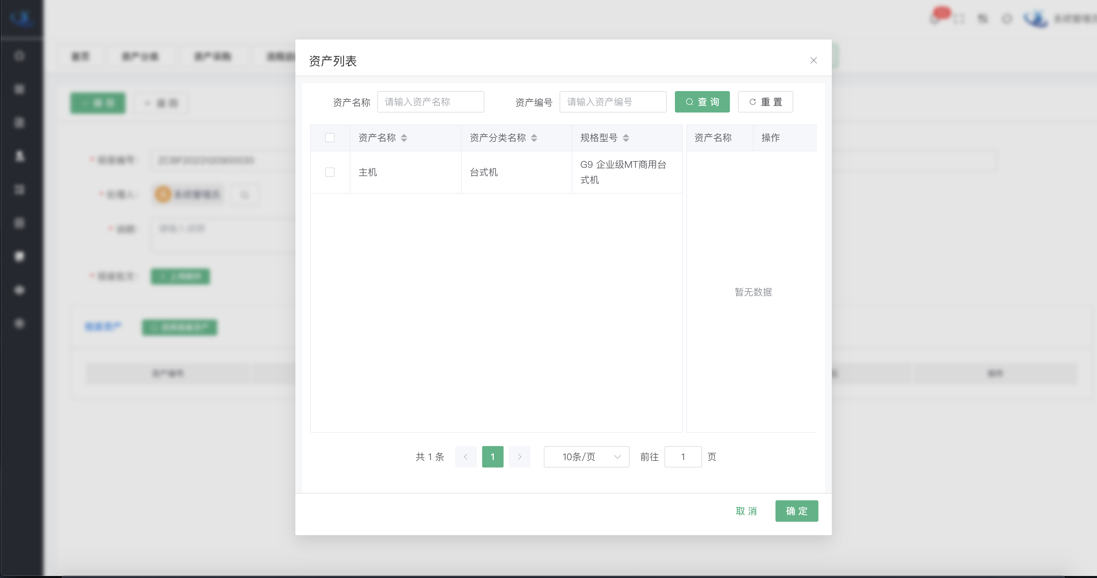Focus the 请输入资产编号 input field
The height and width of the screenshot is (578, 1097).
pos(613,102)
